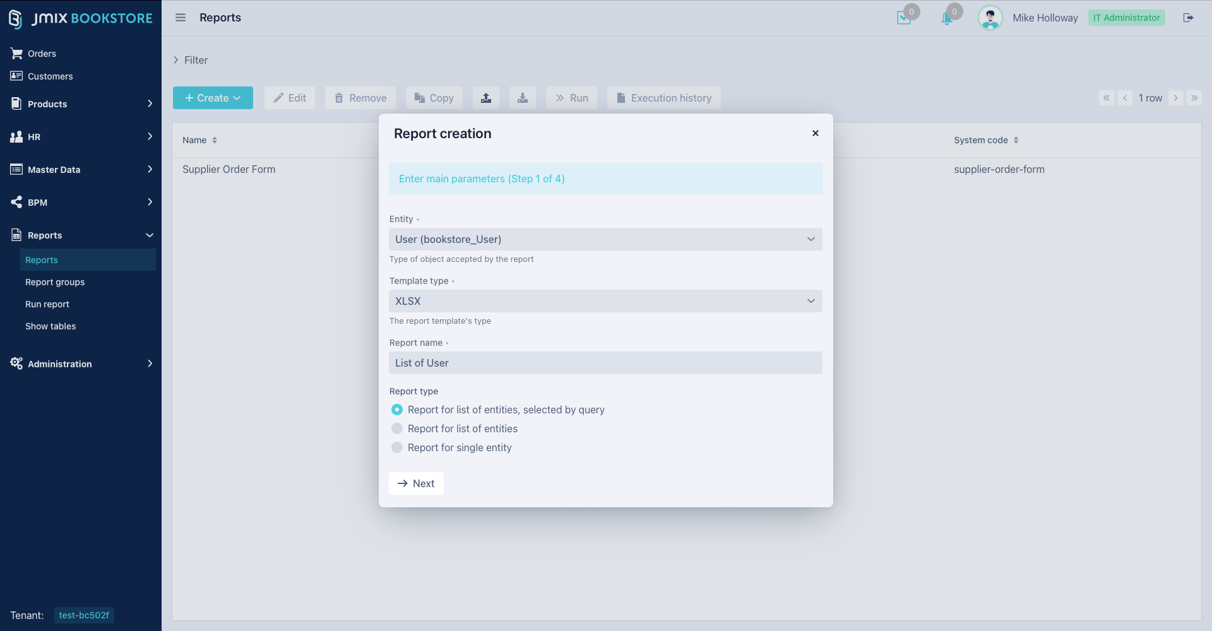The height and width of the screenshot is (631, 1212).
Task: Click Mike Holloway's avatar picture
Action: pos(990,18)
